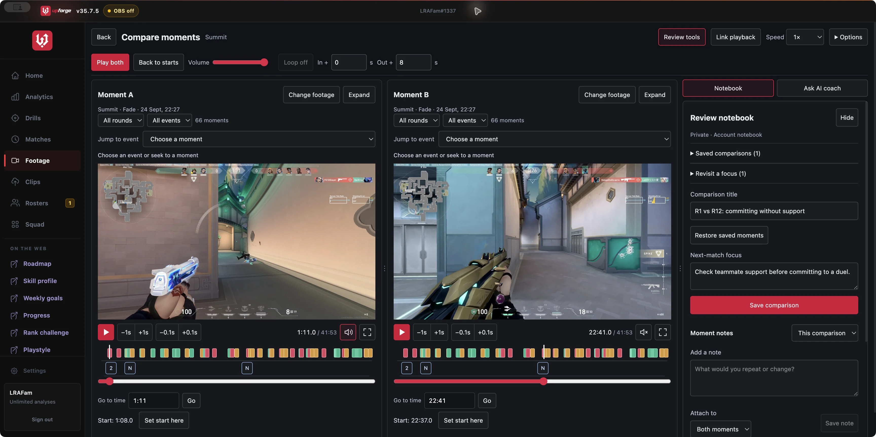This screenshot has height=437, width=876.
Task: Open Moment A All rounds dropdown
Action: click(121, 120)
